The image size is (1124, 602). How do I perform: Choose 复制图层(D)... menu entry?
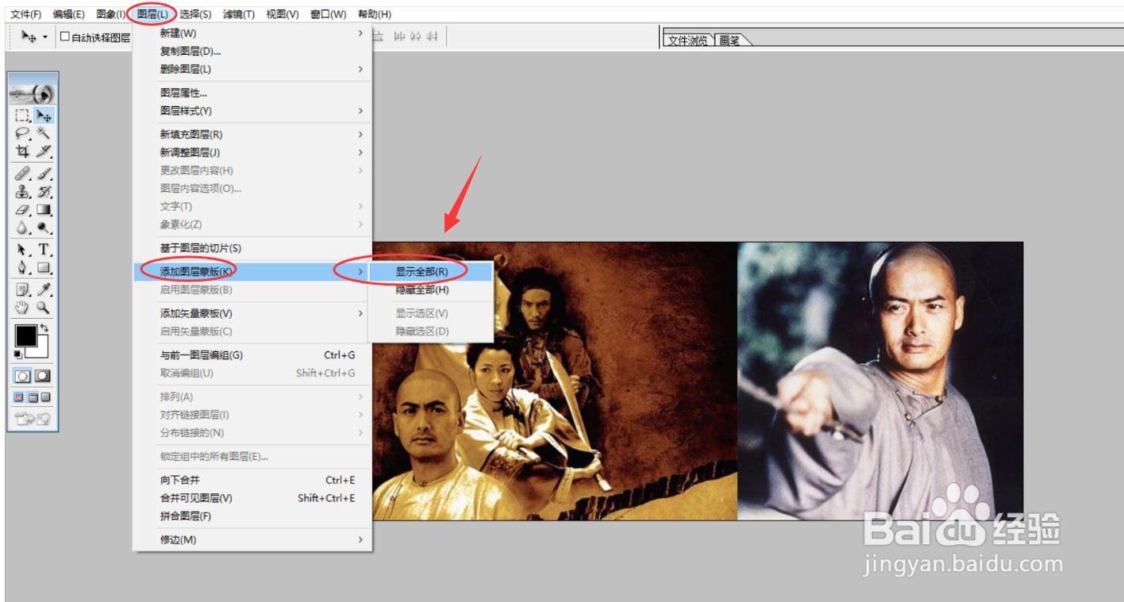click(252, 51)
